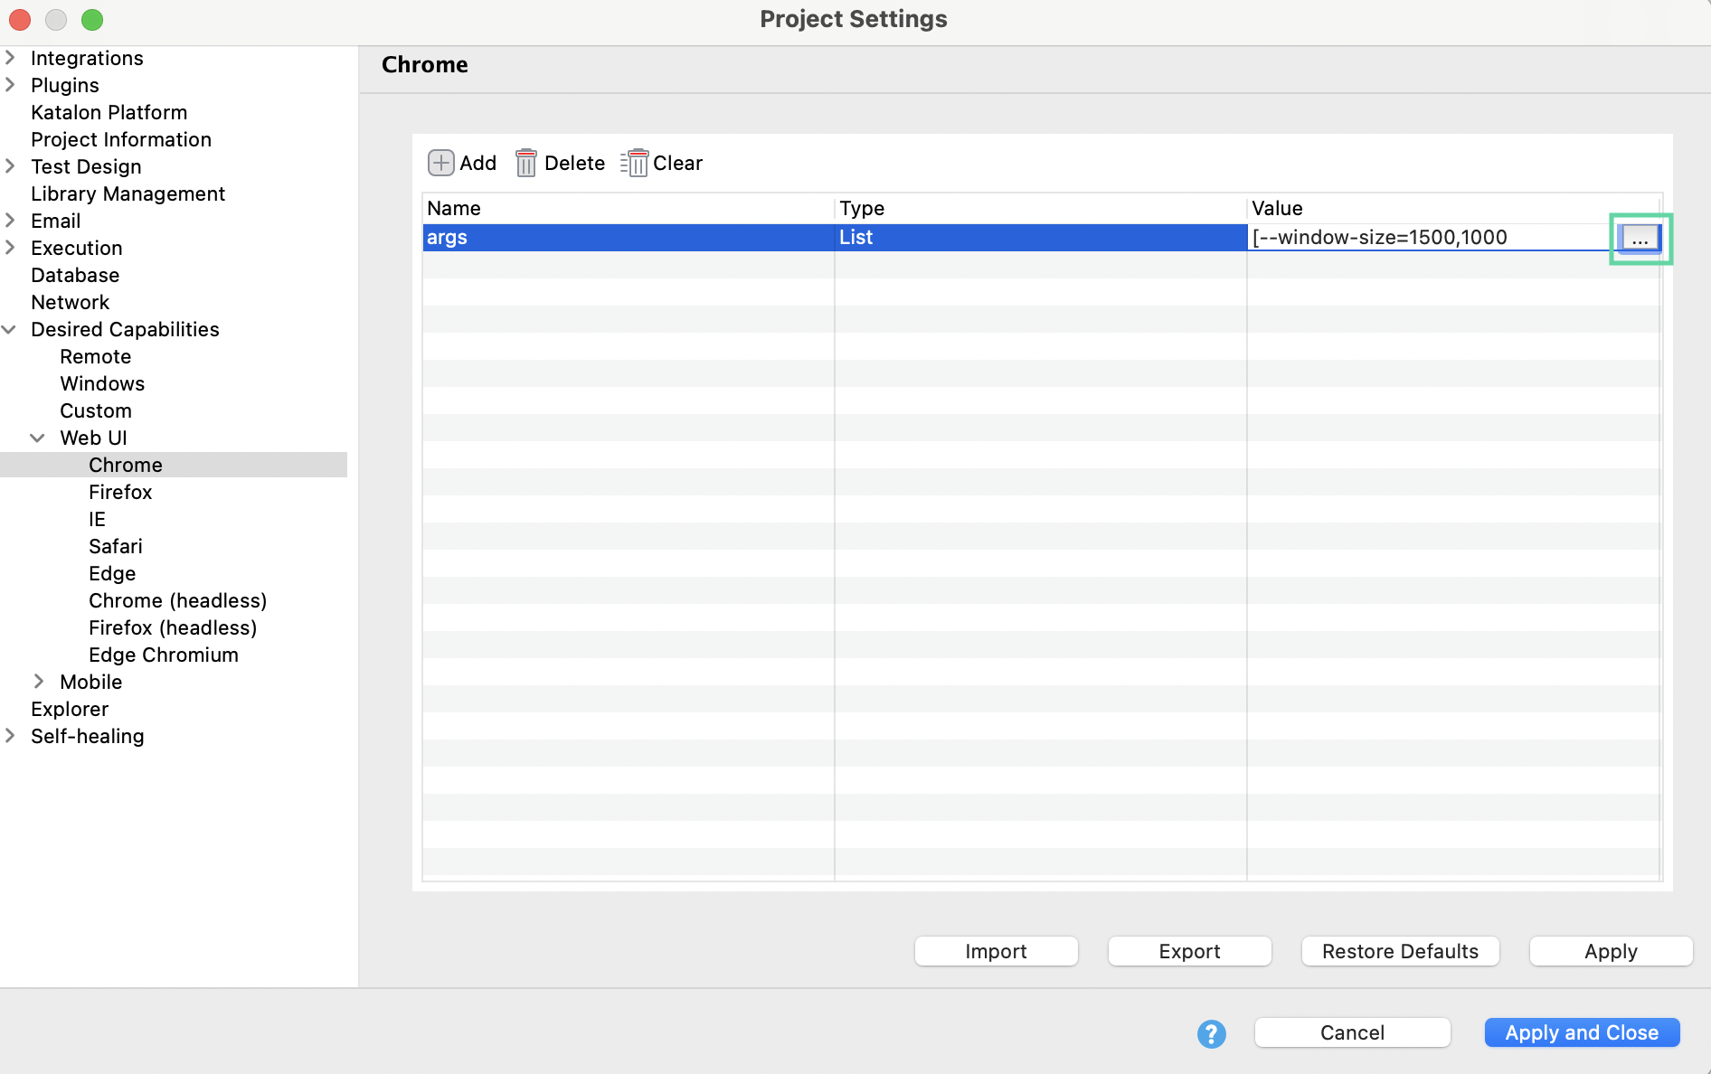Expand the Plugins section arrow
Screen dimensions: 1711x1074
[x=11, y=85]
